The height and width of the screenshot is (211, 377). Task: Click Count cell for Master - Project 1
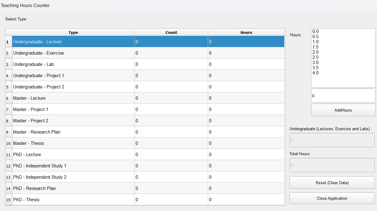coord(171,109)
